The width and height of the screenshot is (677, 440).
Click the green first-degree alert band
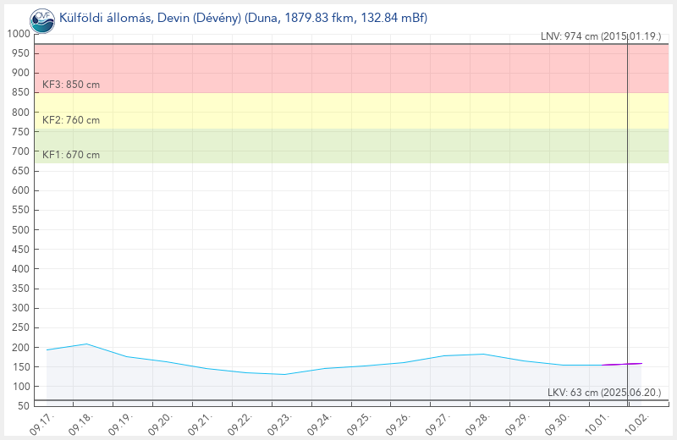point(338,146)
